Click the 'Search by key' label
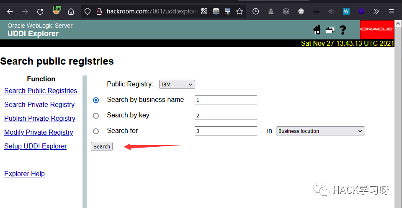Screen dimensions: 402x208 pyautogui.click(x=128, y=115)
